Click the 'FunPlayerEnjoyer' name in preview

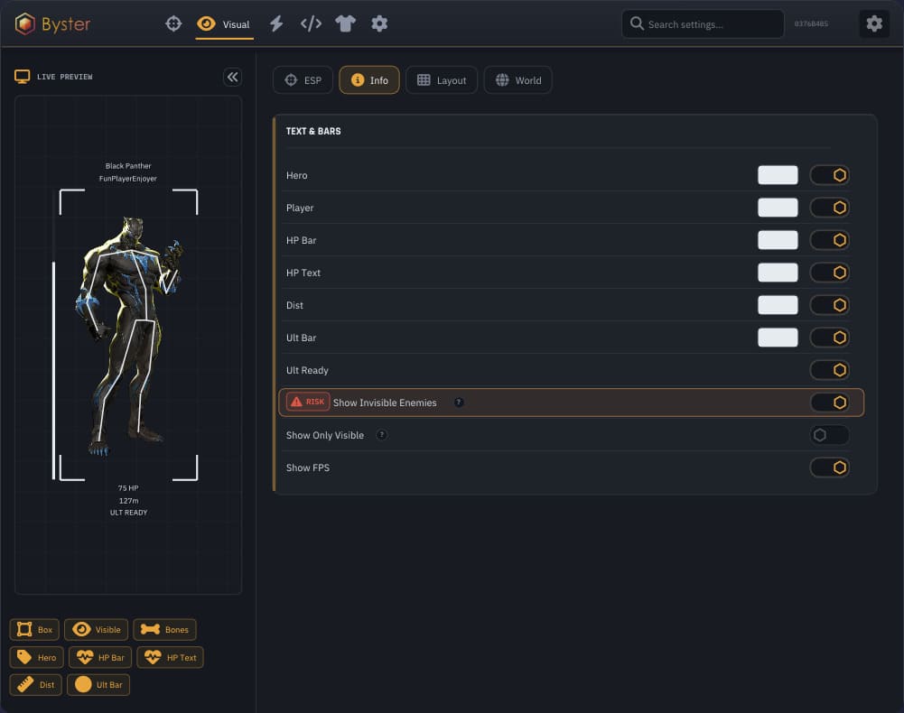pyautogui.click(x=128, y=179)
